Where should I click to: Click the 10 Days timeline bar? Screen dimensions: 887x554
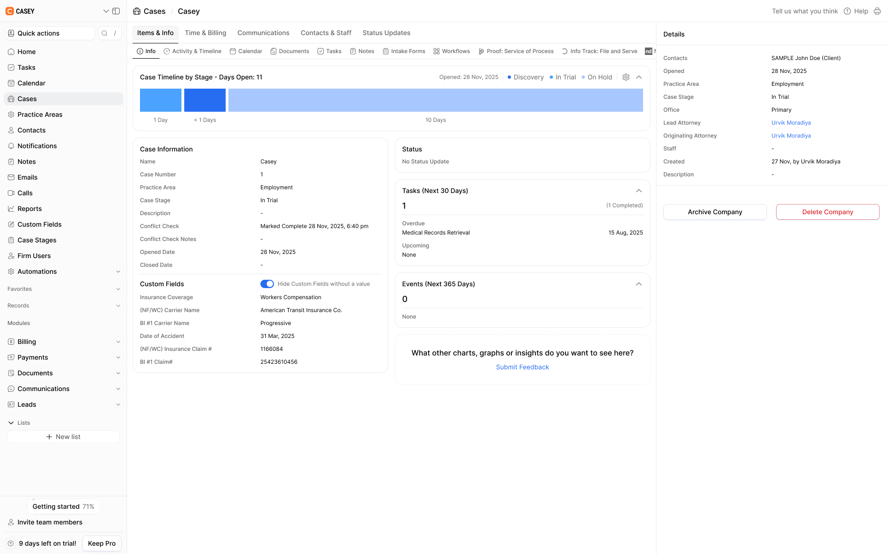pos(436,100)
